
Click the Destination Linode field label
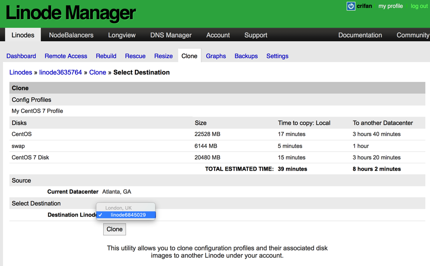(x=72, y=215)
